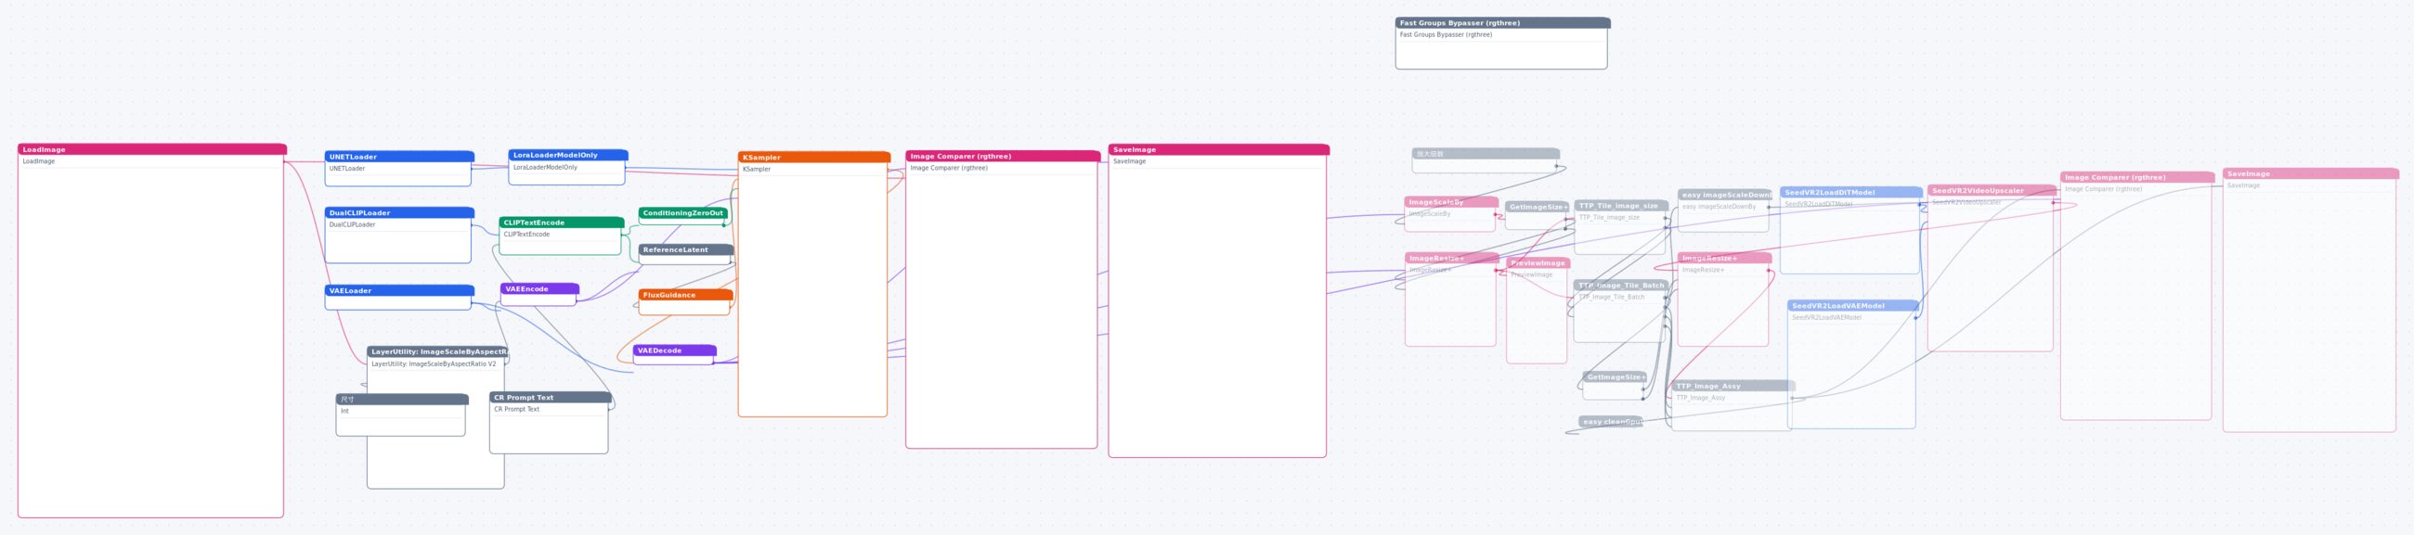Viewport: 2414px width, 535px height.
Task: Click the faded Image Comparer (rgthree) node title
Action: click(2137, 177)
